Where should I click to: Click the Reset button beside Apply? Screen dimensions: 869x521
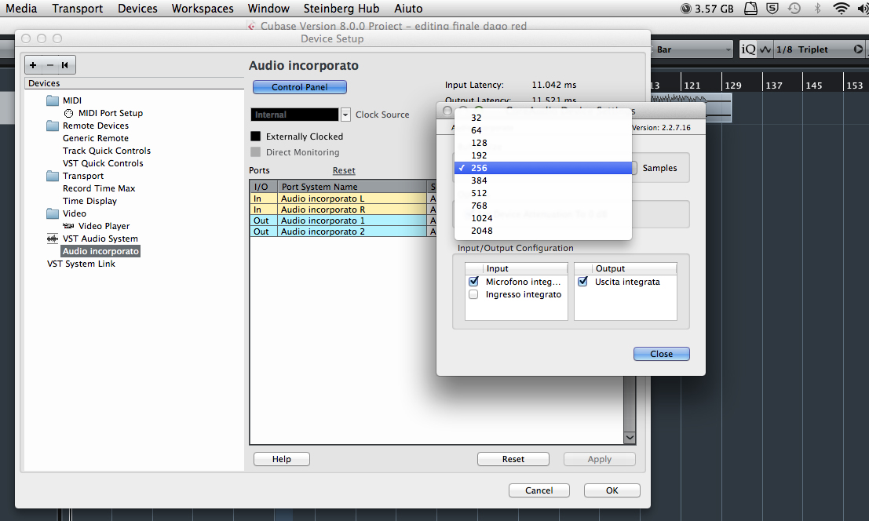(x=513, y=459)
